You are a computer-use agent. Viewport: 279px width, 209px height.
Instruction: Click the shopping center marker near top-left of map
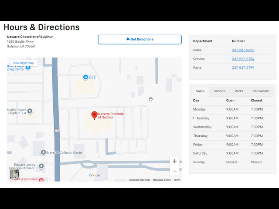28,67
